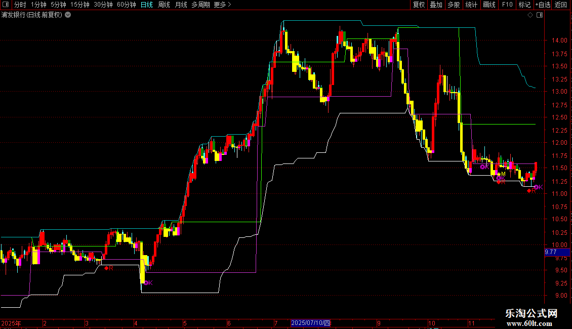Image resolution: width=572 pixels, height=329 pixels.
Task: Select the 30分钟 period tab
Action: tap(103, 5)
